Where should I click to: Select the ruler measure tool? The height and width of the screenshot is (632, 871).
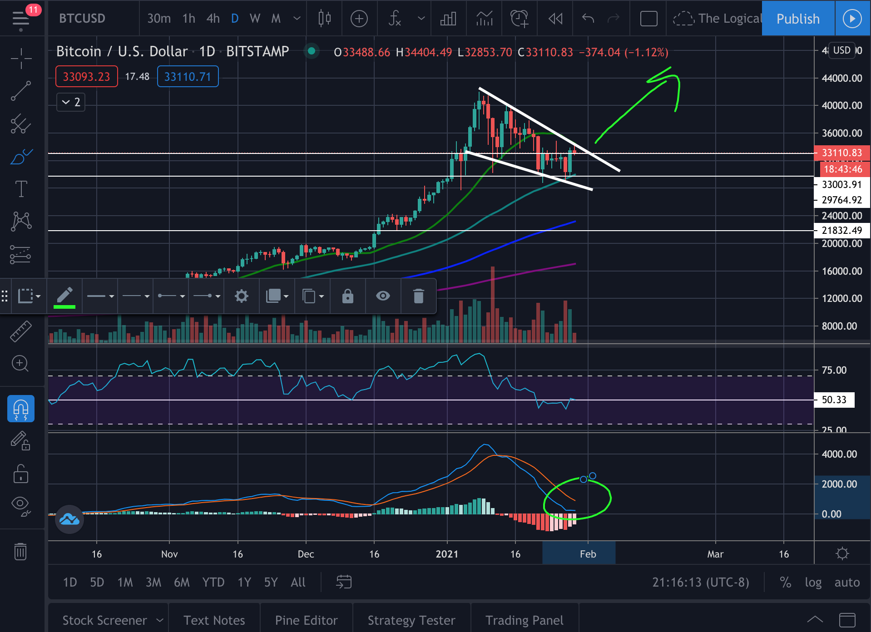click(x=21, y=331)
